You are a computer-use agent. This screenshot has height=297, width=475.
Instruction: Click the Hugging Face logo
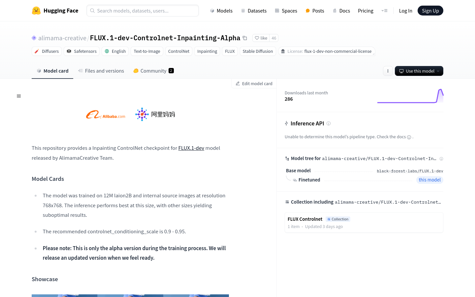click(x=55, y=11)
